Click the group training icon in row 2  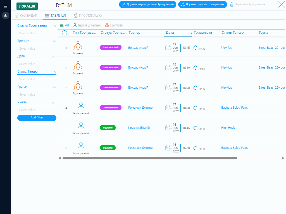click(x=78, y=65)
